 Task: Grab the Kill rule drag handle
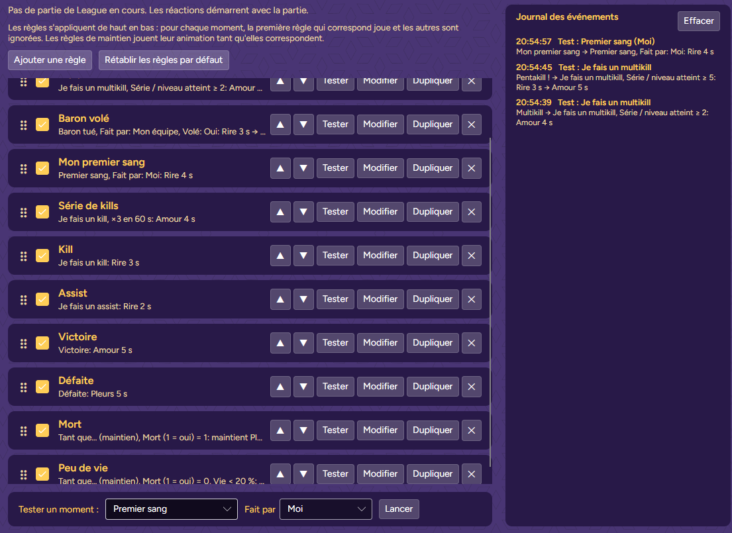tap(23, 256)
